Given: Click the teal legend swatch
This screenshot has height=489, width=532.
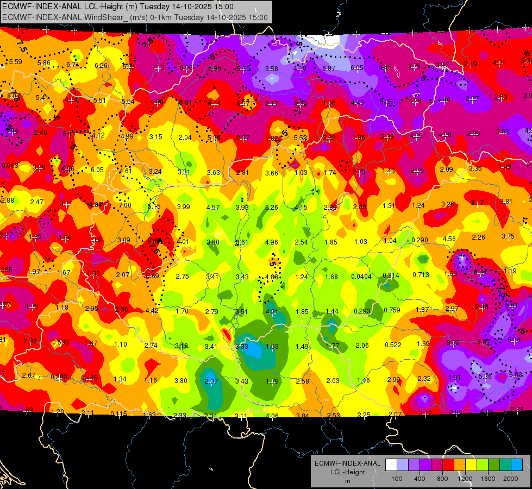Looking at the screenshot, I should (x=505, y=465).
